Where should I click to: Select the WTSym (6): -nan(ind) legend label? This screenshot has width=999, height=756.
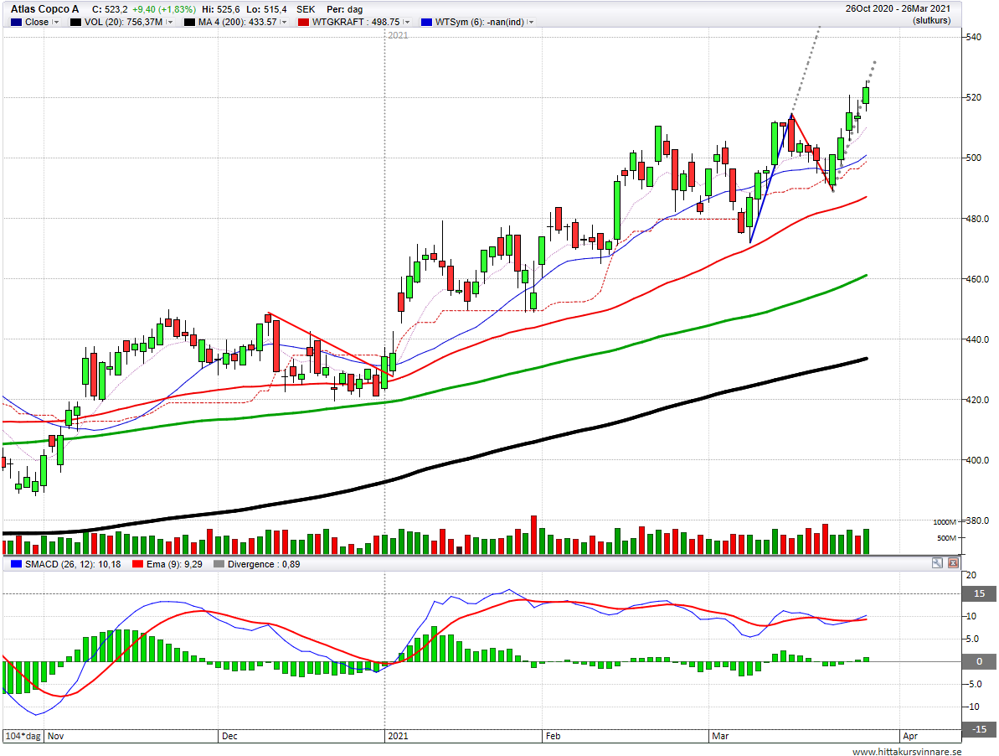point(480,23)
